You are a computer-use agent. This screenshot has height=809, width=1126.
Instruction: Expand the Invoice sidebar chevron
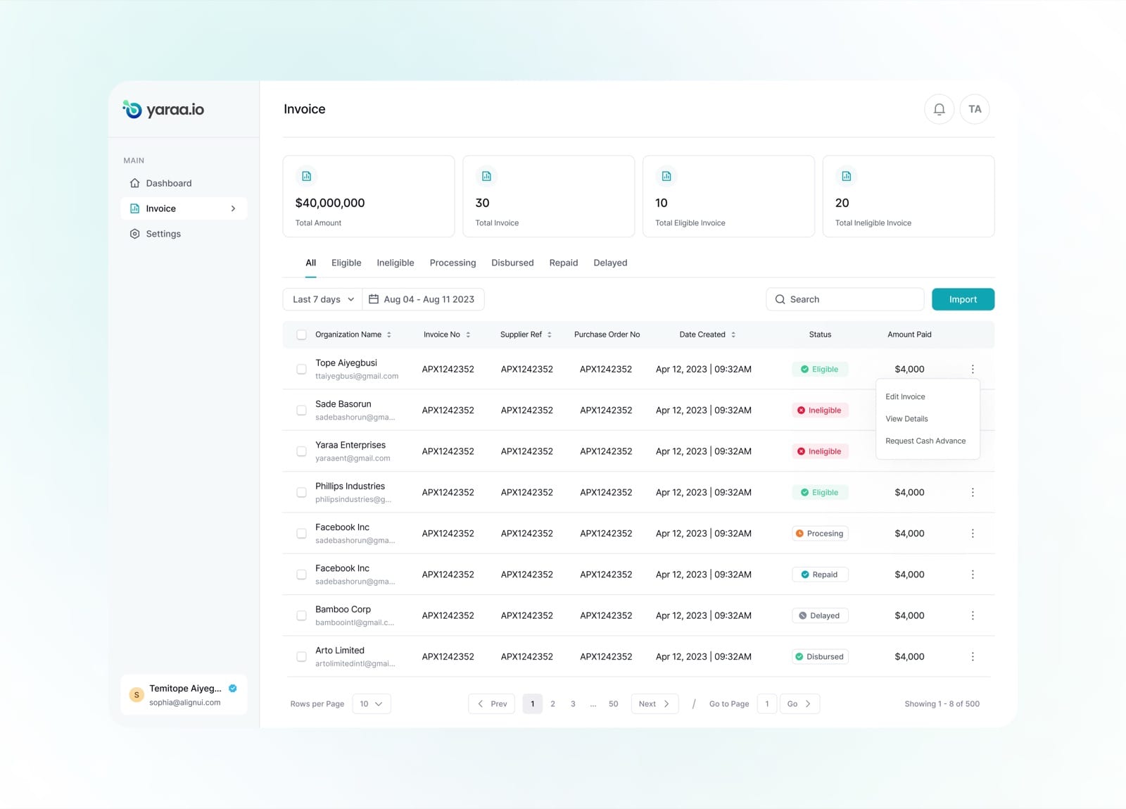233,208
